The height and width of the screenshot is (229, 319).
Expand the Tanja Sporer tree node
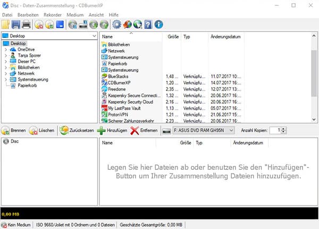point(6,55)
